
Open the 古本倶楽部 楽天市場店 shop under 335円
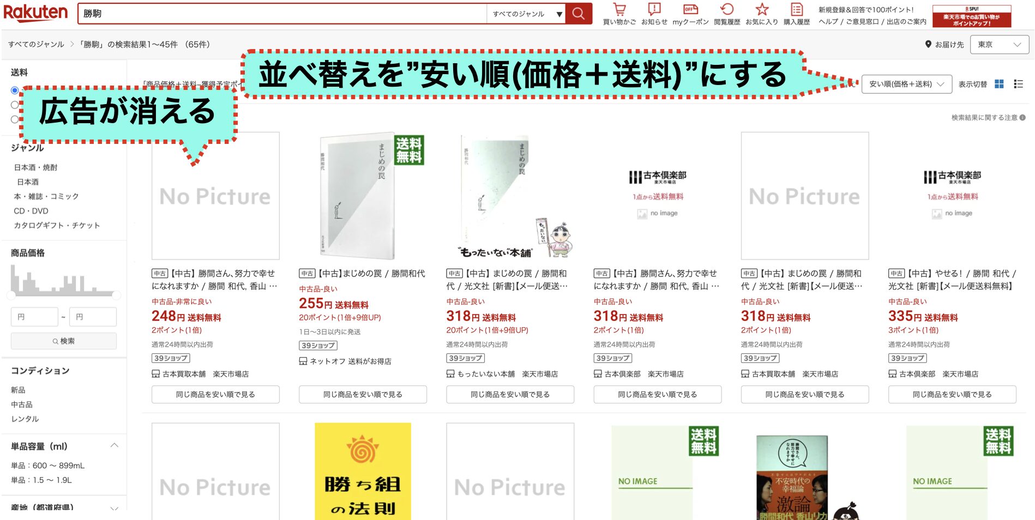[938, 374]
